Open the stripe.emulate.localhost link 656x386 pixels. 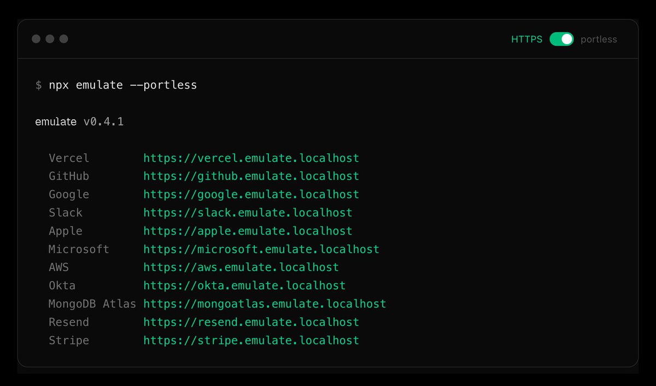[x=251, y=341]
